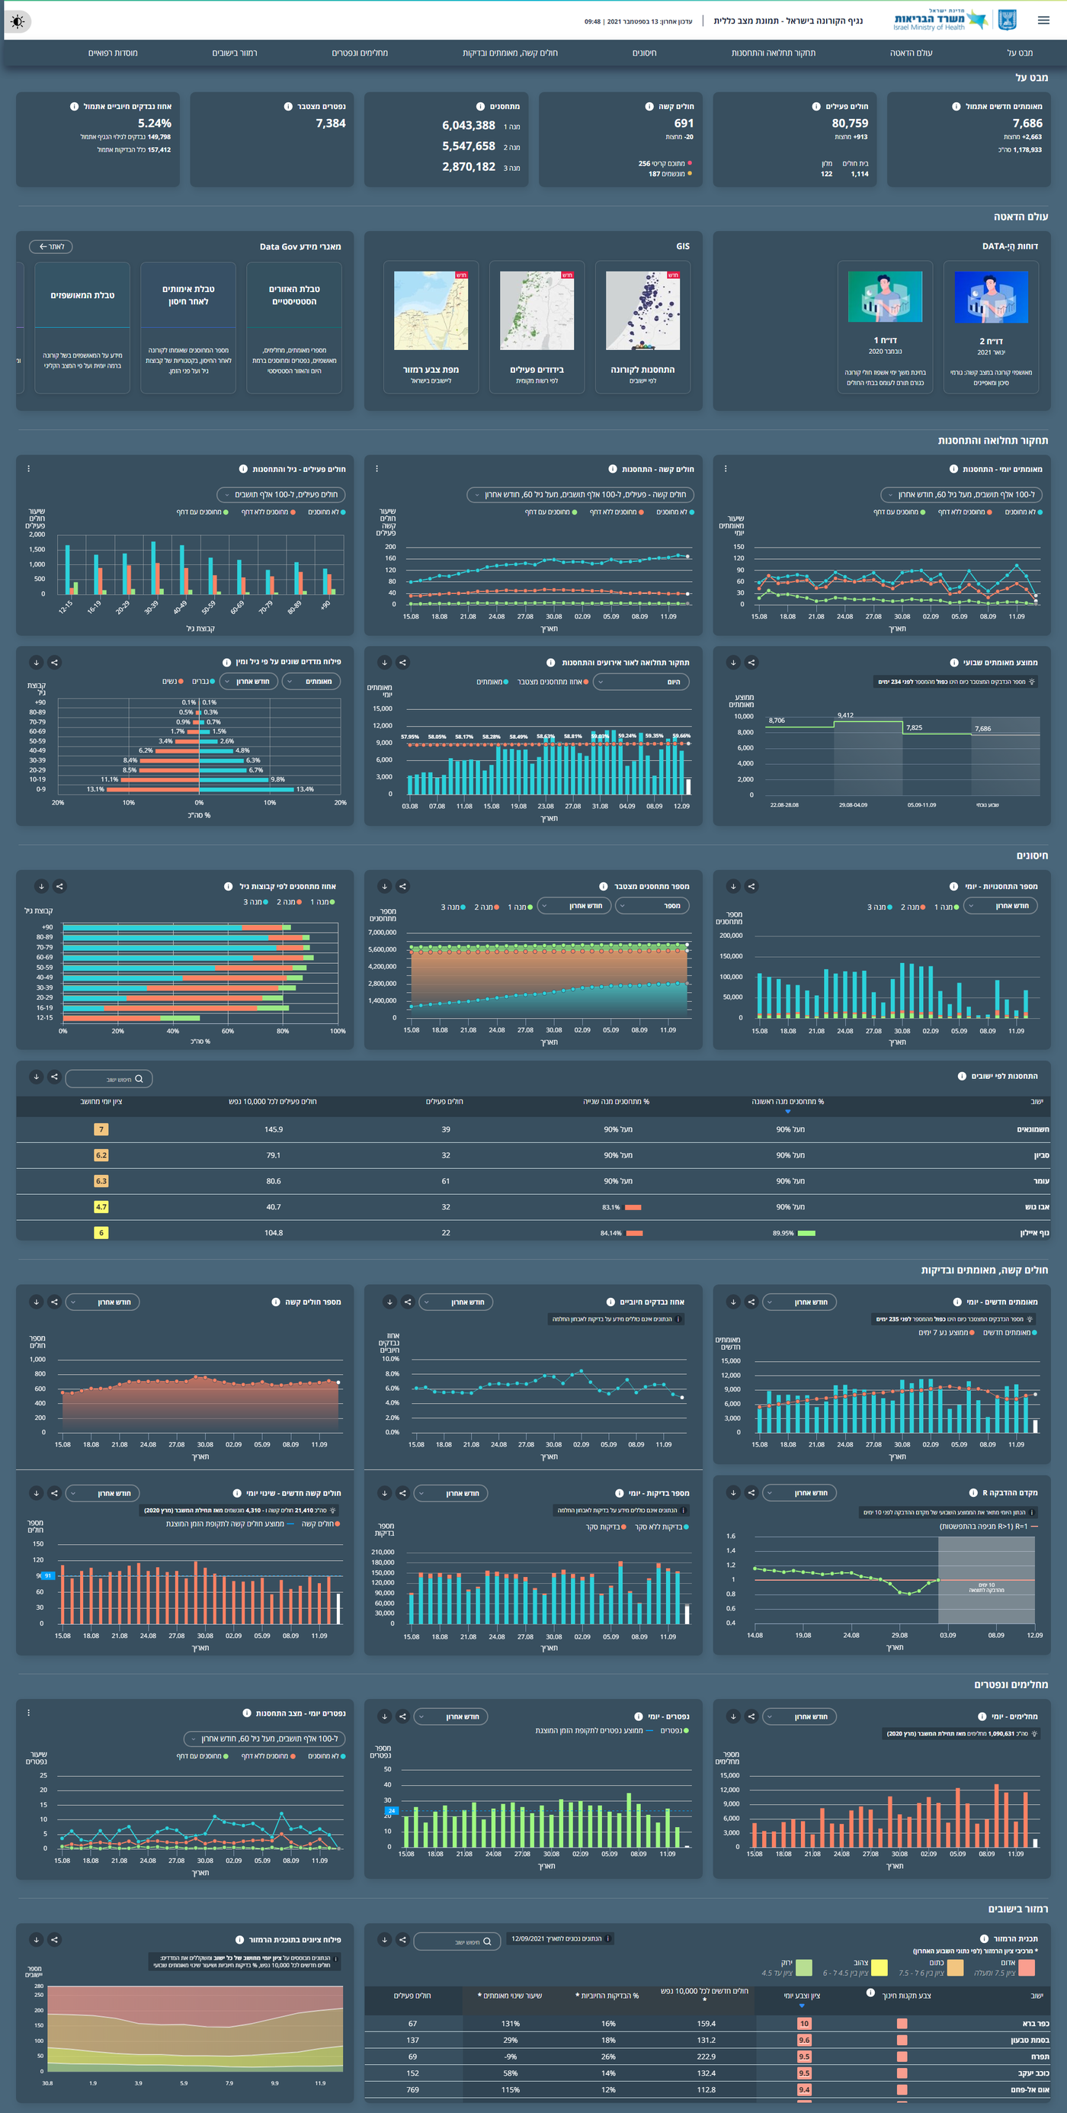This screenshot has width=1067, height=2113.
Task: Open three-dot menu of מאומתים יומי - התחסנות chart
Action: 725,469
